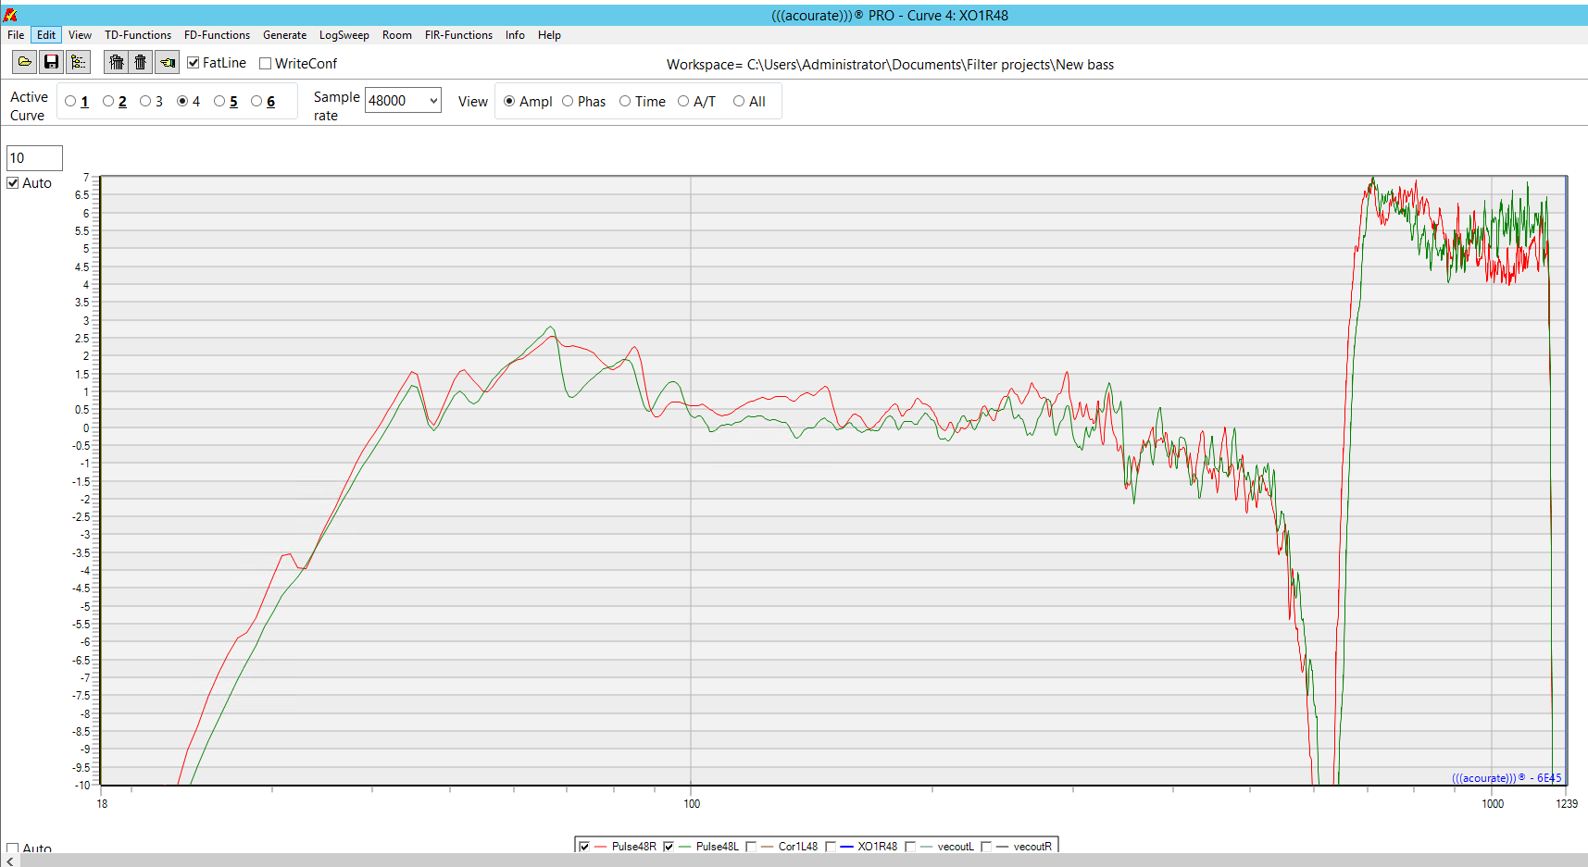The width and height of the screenshot is (1588, 867).
Task: Show the XO1R48 curve via legend checkbox
Action: pos(831,847)
